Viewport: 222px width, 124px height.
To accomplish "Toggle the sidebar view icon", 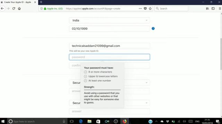I will (x=213, y=9).
